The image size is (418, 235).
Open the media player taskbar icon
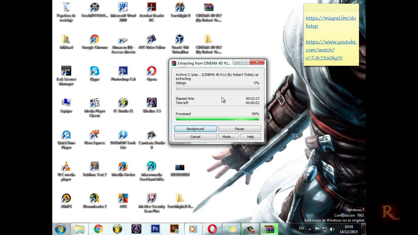(193, 229)
